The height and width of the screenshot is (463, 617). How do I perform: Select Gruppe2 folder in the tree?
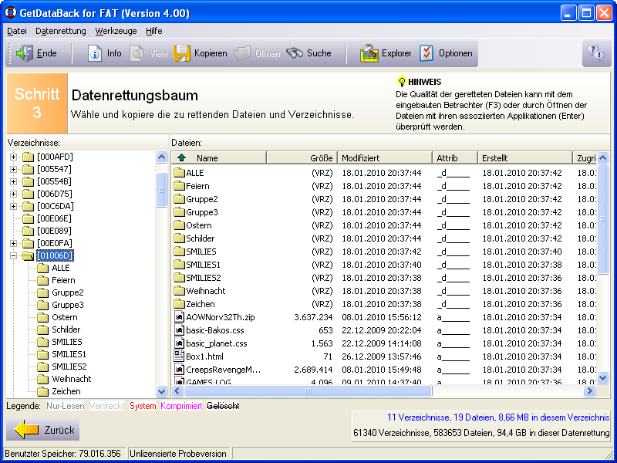(x=68, y=292)
